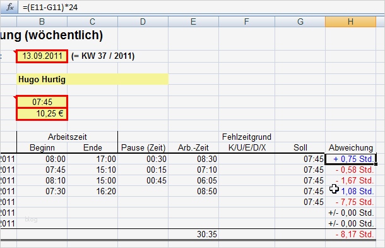Click the formula bar containing =(E11-G11)*24
This screenshot has height=248, width=385.
pyautogui.click(x=201, y=7)
